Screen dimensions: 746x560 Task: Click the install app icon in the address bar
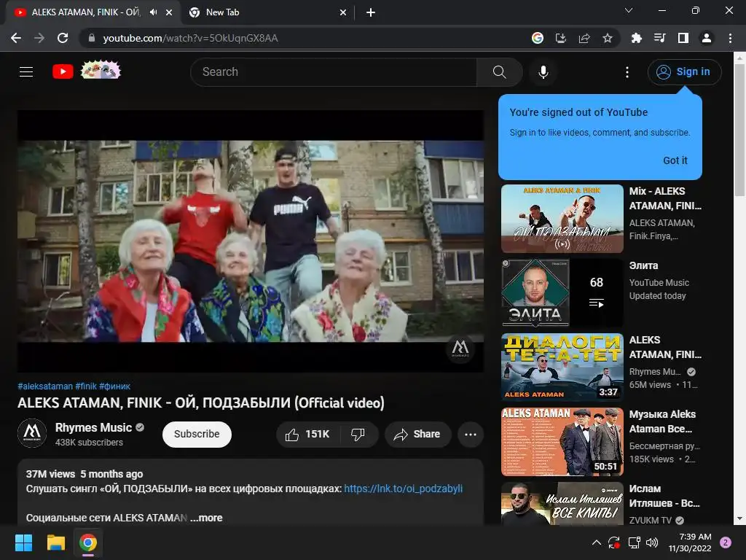(x=561, y=38)
